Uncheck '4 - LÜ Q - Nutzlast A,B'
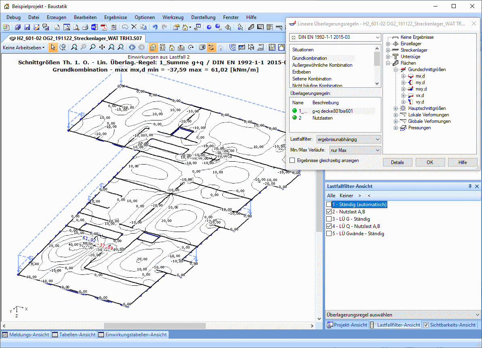 329,226
